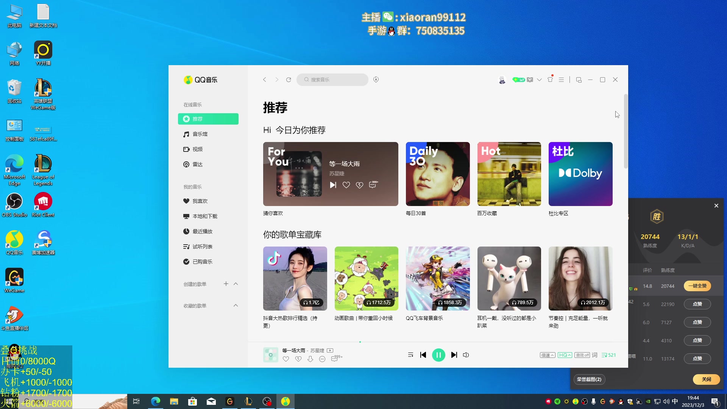Click 点赞 in the 7127 row

[x=697, y=322]
